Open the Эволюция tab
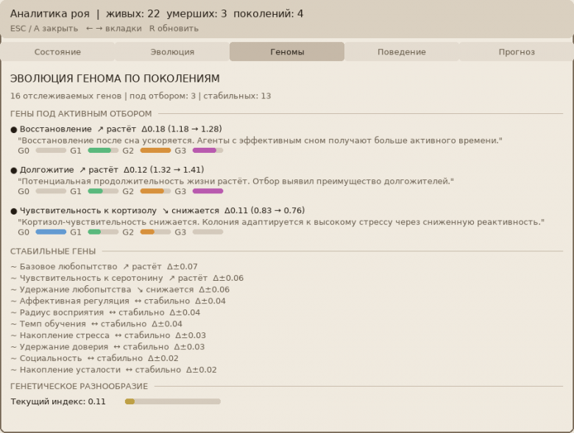Viewport: 574px width, 433px height. tap(172, 51)
